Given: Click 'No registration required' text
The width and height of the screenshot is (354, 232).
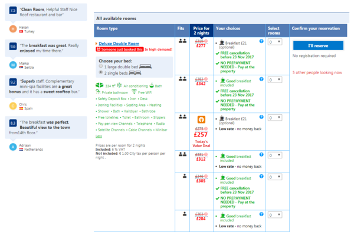Looking at the screenshot, I should [x=314, y=55].
